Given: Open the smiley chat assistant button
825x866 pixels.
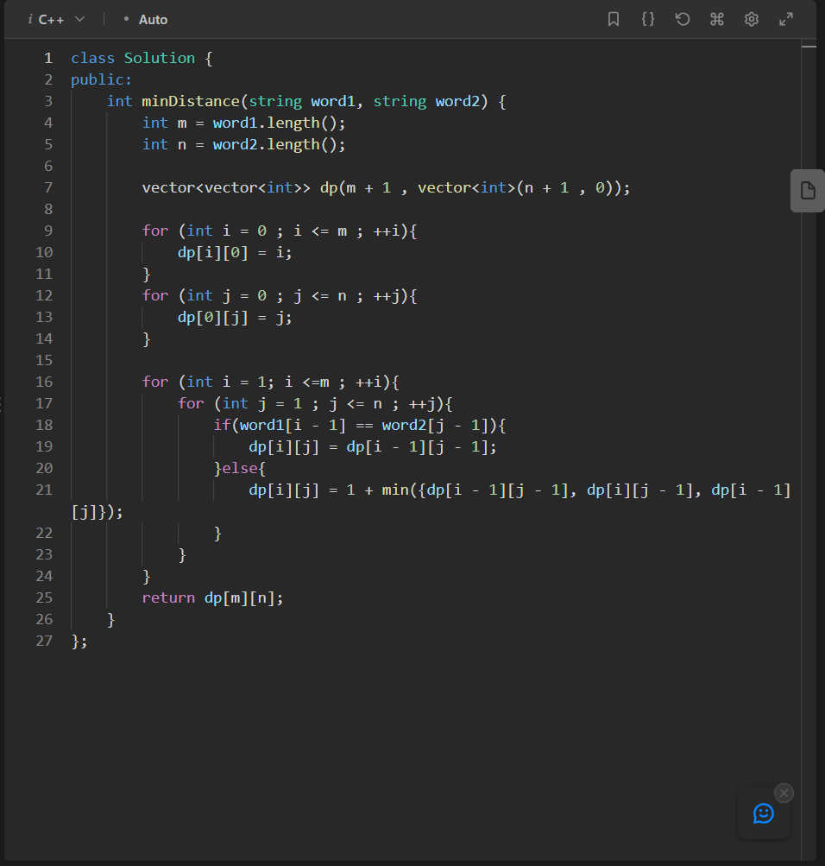Looking at the screenshot, I should pyautogui.click(x=763, y=813).
